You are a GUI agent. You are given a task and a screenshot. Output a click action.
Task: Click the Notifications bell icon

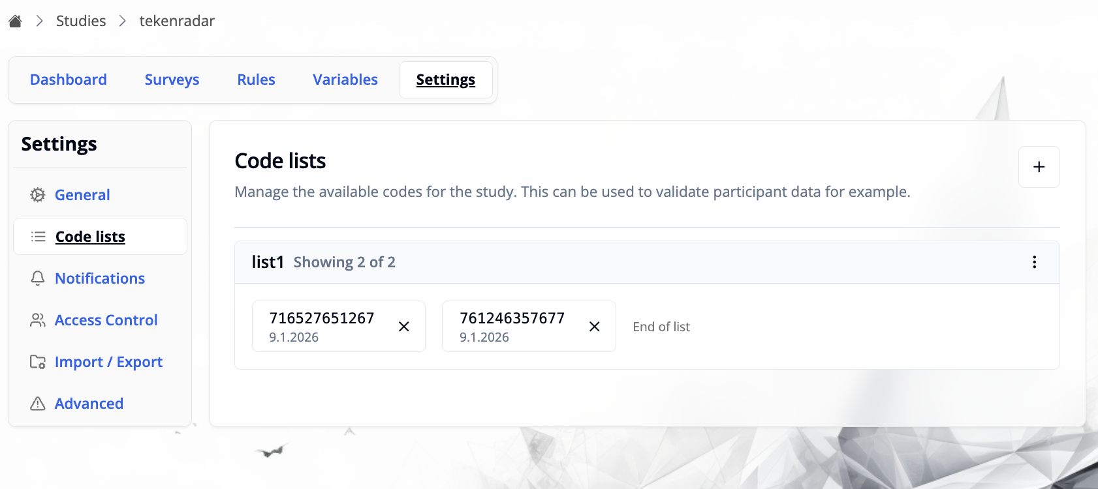click(38, 278)
